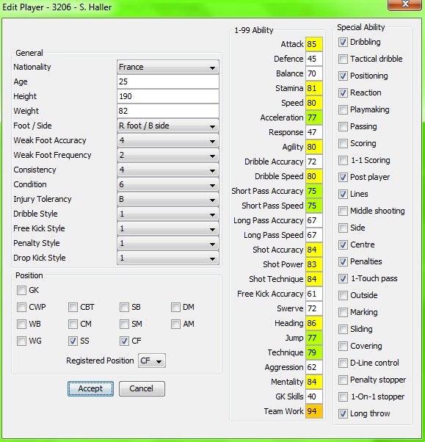Check the CBT position checkbox
The width and height of the screenshot is (425, 442).
(x=73, y=307)
